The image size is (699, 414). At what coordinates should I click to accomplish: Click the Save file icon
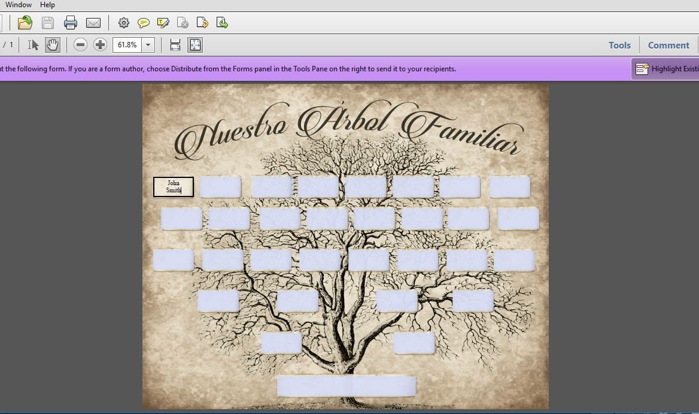click(47, 23)
